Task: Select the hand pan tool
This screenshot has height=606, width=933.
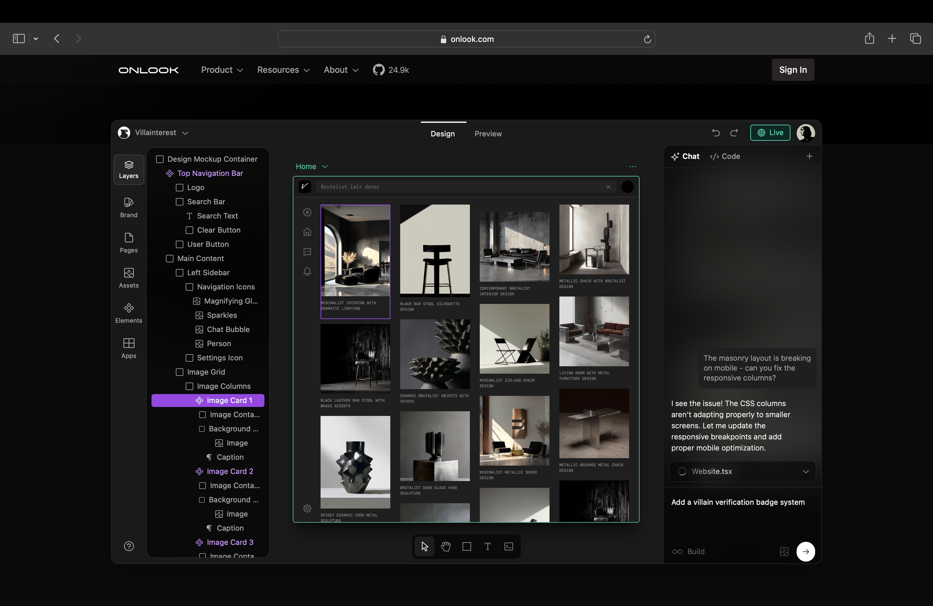Action: (x=446, y=546)
